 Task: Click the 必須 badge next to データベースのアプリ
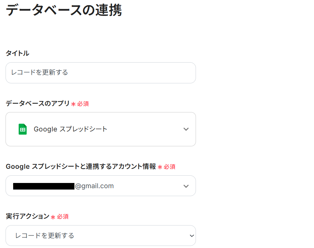83,104
